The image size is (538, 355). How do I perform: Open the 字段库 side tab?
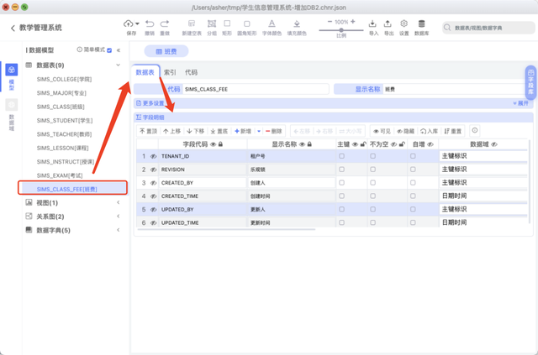[x=530, y=82]
